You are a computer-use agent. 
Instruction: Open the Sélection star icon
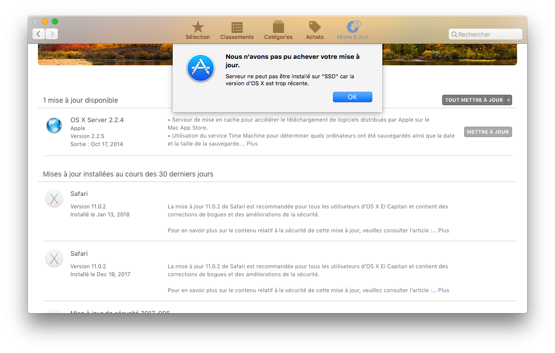[x=198, y=27]
